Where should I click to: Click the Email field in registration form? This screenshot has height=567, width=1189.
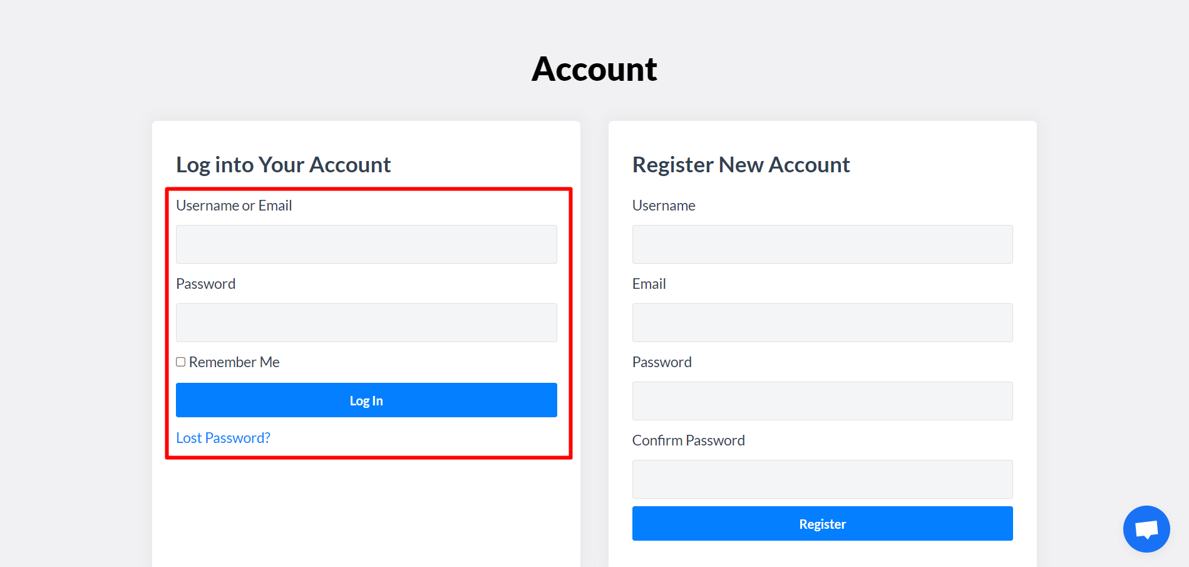tap(822, 323)
